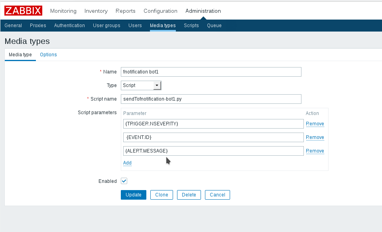Open the Type dropdown arrow

[x=157, y=85]
